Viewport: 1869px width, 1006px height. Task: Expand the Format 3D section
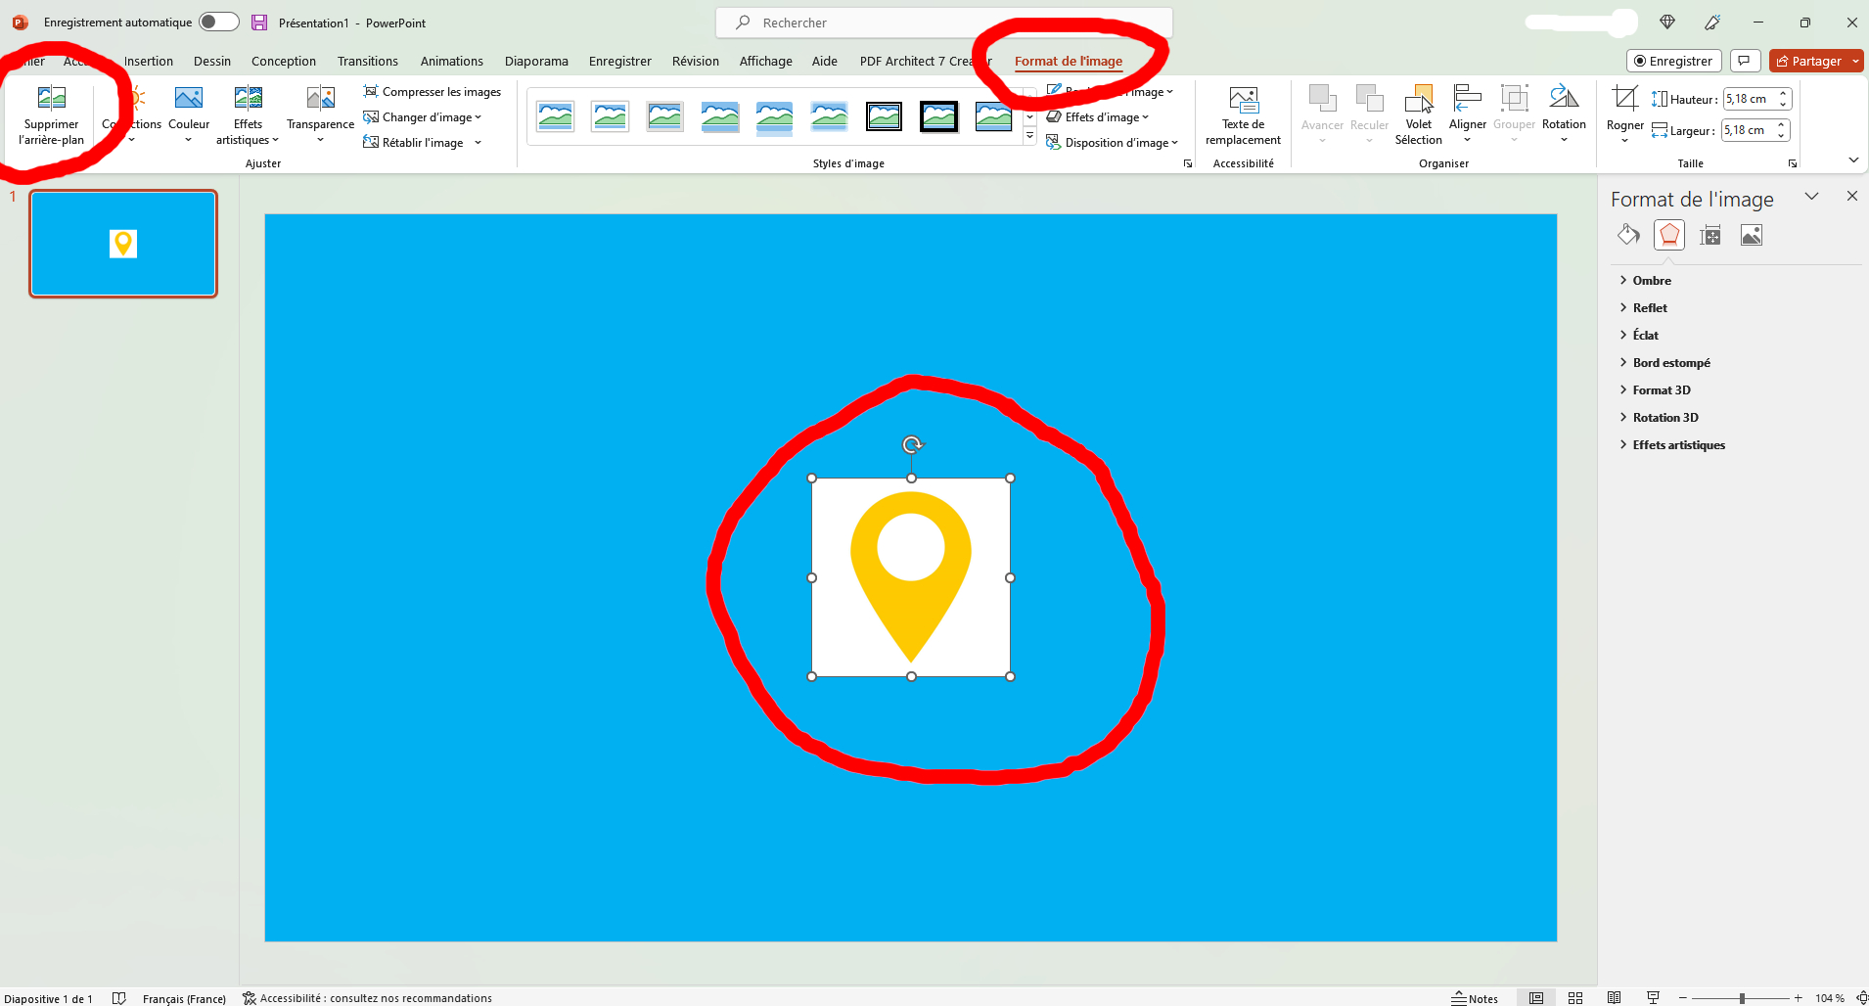tap(1661, 389)
